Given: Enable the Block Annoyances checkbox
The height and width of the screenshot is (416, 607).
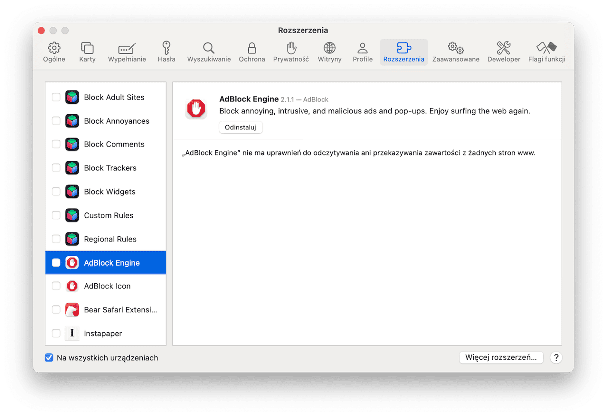Looking at the screenshot, I should (x=56, y=121).
